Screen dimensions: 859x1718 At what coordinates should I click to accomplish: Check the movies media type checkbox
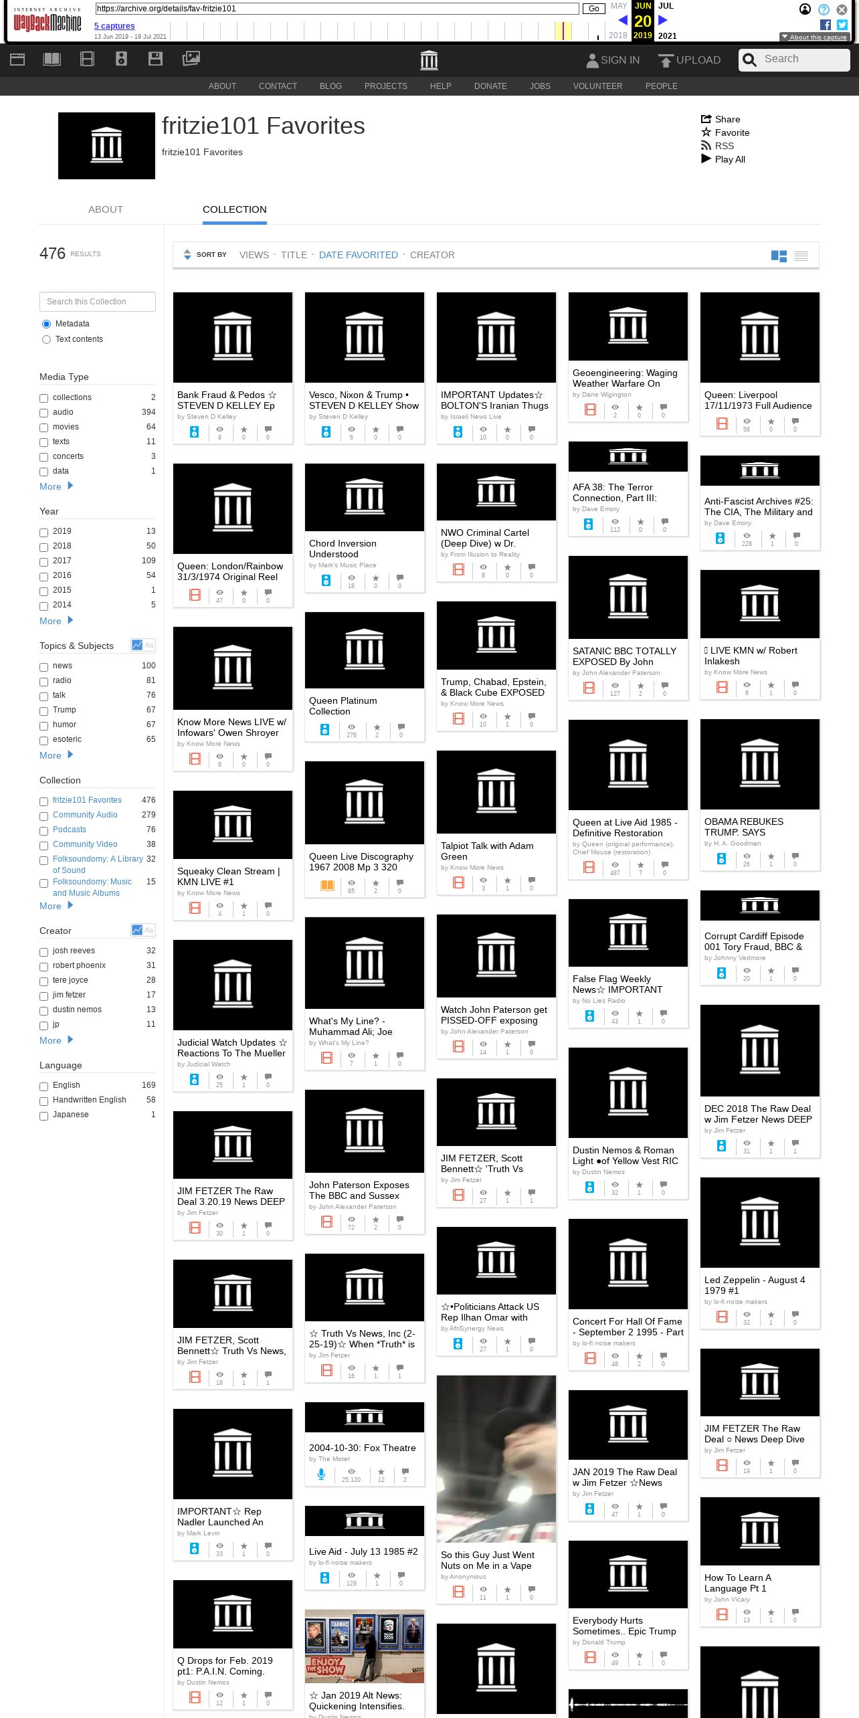coord(43,427)
